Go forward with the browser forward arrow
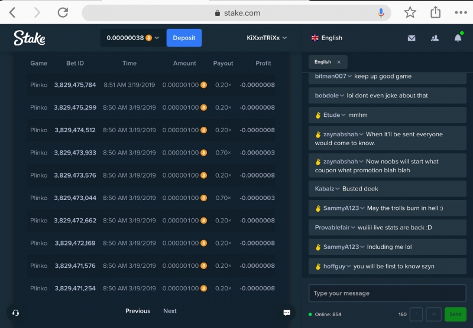Screen dimensions: 473x328 point(37,12)
